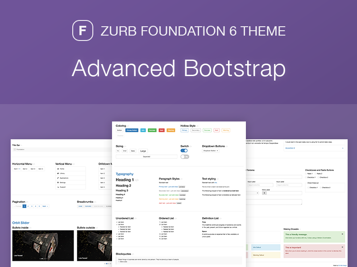Image resolution: width=357 pixels, height=267 pixels.
Task: Click the Home icon in the Vertical Menu
Action: click(x=58, y=169)
